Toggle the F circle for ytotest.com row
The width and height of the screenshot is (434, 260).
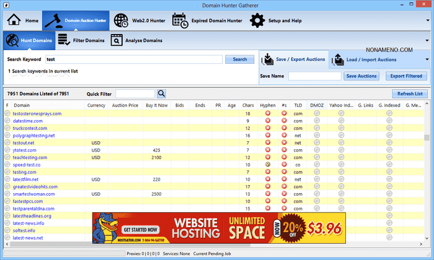tap(7, 150)
